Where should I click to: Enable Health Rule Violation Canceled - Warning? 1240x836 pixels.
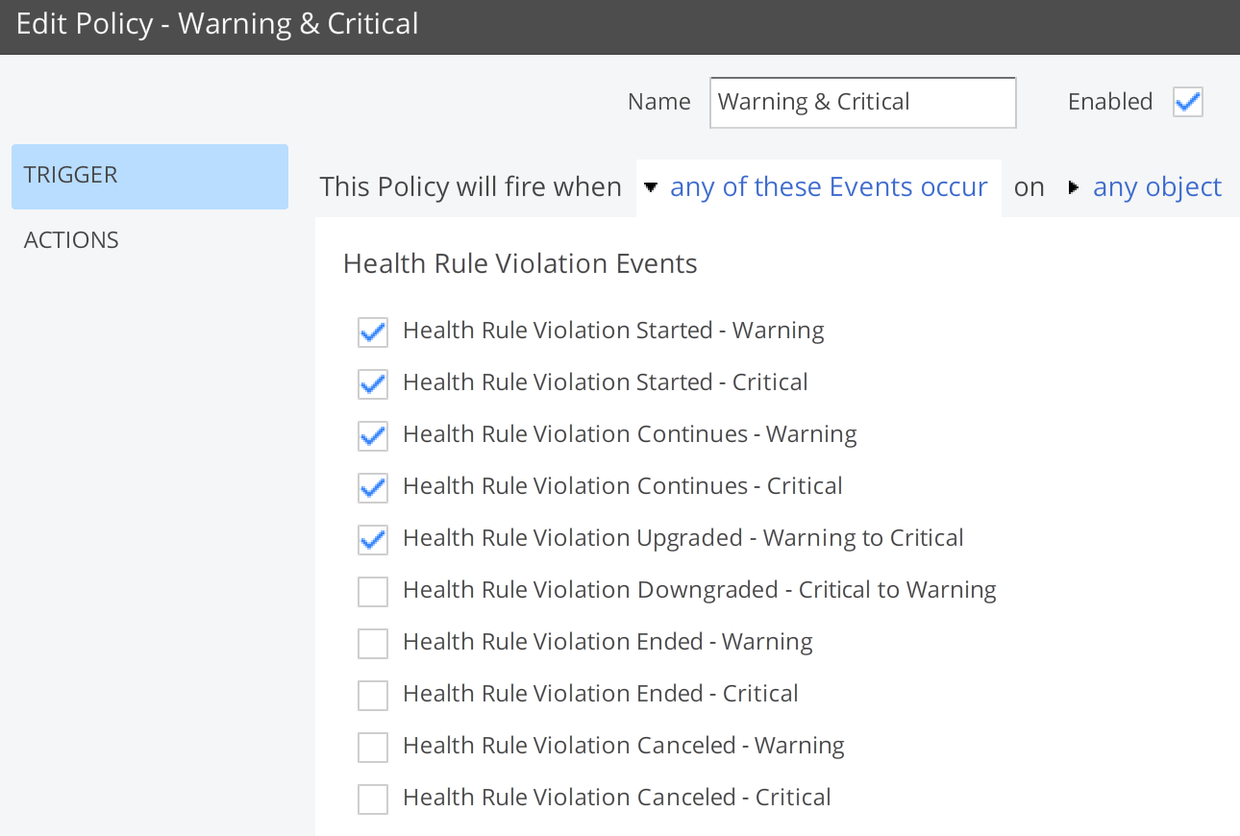click(x=373, y=748)
